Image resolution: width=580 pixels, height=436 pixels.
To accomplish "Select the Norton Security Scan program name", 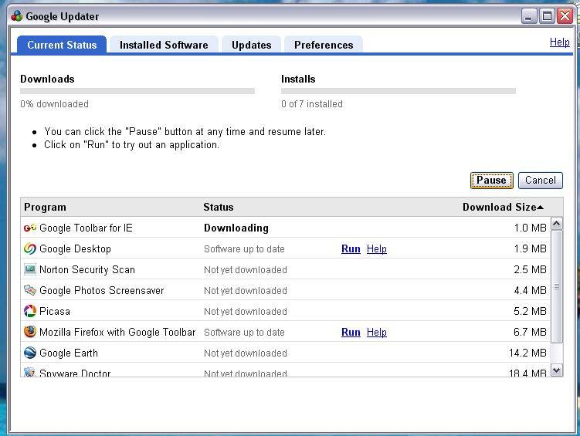I will (87, 269).
